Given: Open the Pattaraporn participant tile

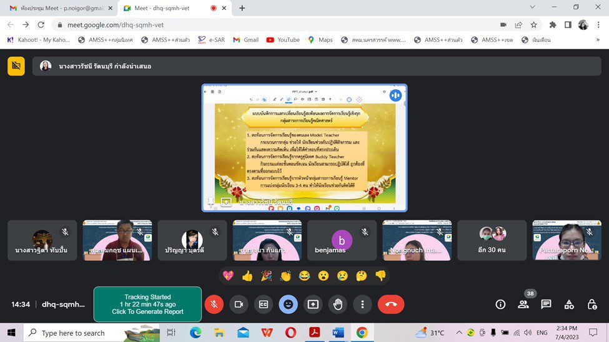Looking at the screenshot, I should click(567, 240).
